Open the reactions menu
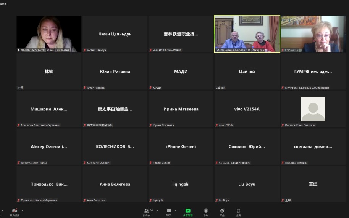This screenshot has height=218, width=349. 222,211
